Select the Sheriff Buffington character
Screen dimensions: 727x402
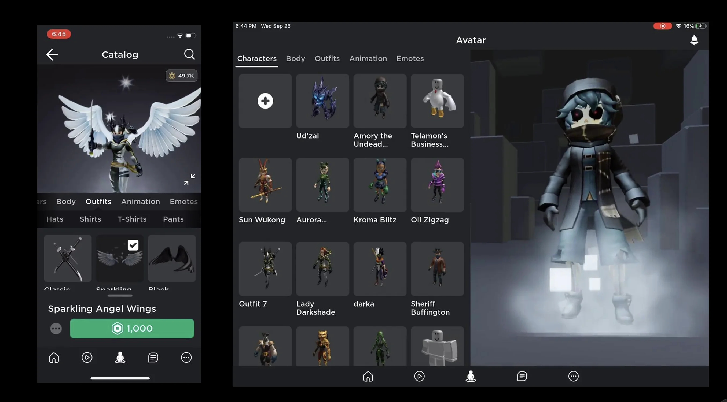tap(437, 269)
